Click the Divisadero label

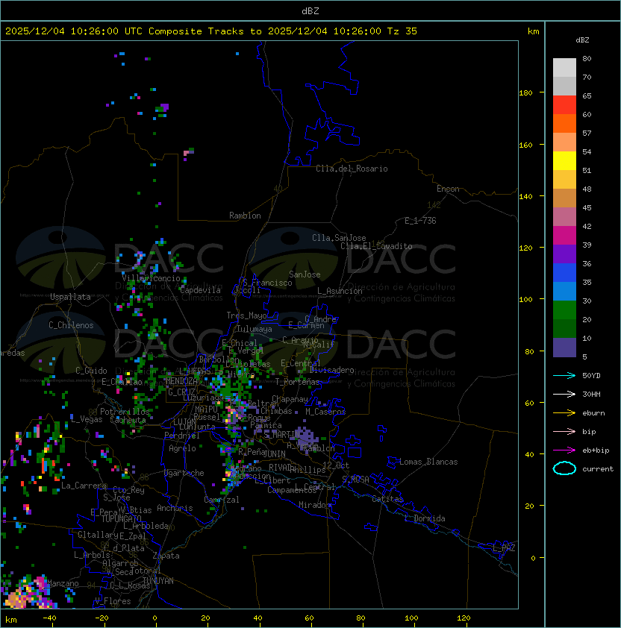tap(331, 370)
